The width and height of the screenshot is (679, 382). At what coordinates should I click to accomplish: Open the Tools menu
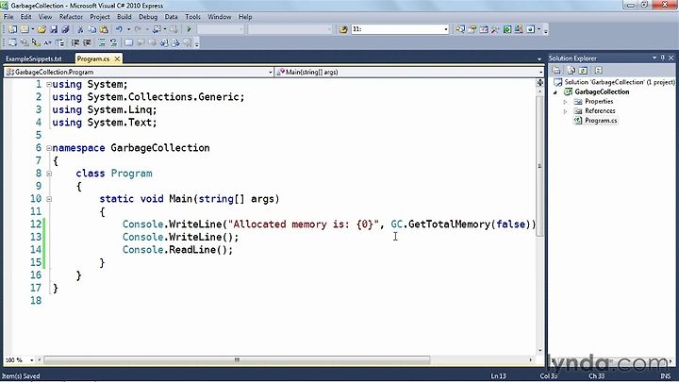coord(192,17)
